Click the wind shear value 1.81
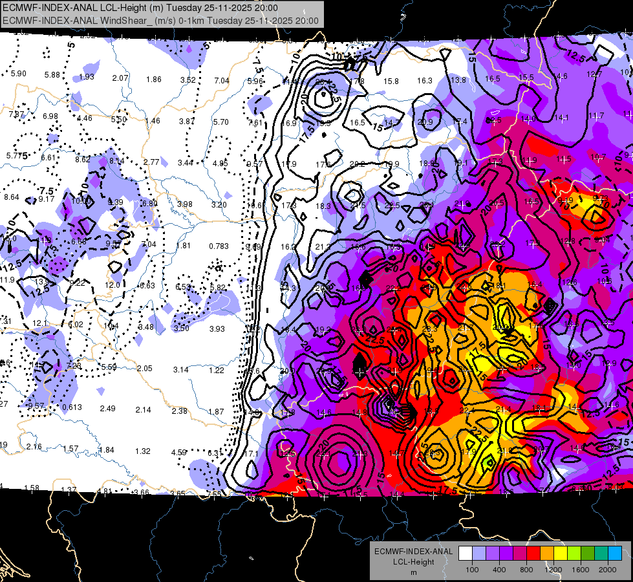The image size is (633, 582). pyautogui.click(x=184, y=245)
